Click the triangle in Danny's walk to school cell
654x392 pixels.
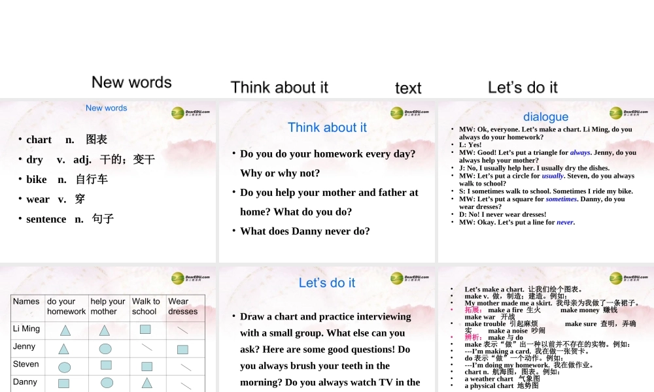coord(146,383)
